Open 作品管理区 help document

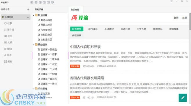[x=45, y=30]
